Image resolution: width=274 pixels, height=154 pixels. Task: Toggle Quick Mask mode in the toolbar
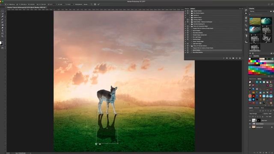tap(2, 48)
